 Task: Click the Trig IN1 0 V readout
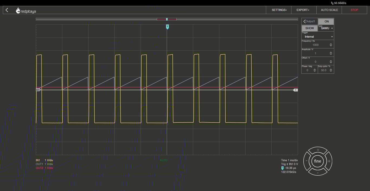[290, 164]
